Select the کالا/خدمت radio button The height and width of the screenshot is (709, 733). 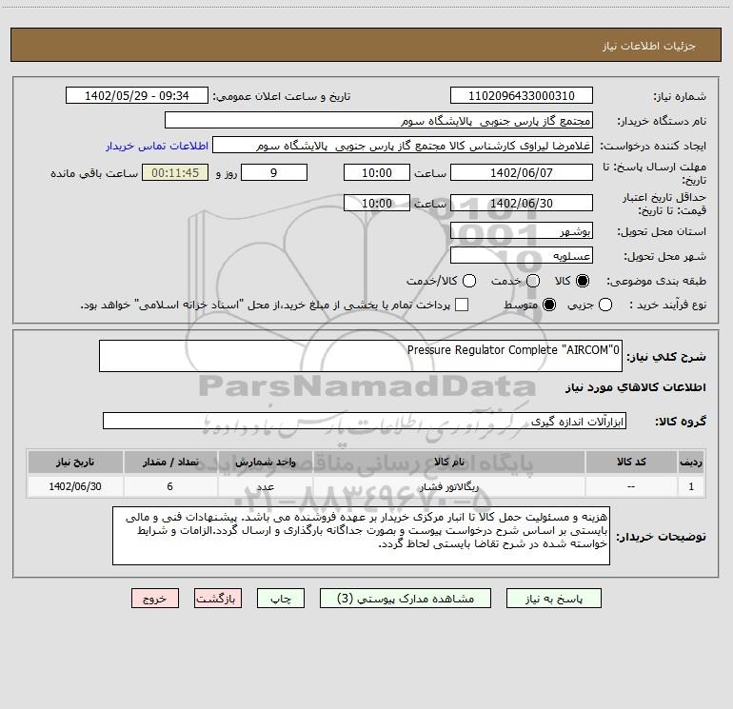pos(469,281)
